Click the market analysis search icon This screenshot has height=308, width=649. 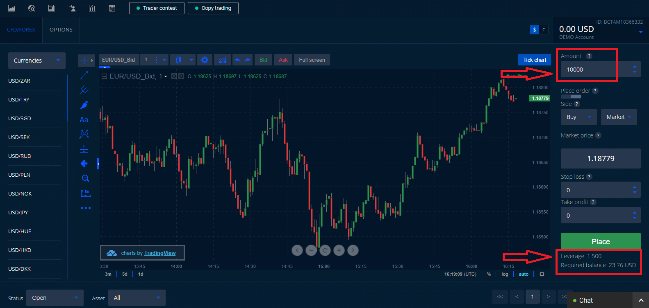tap(32, 8)
